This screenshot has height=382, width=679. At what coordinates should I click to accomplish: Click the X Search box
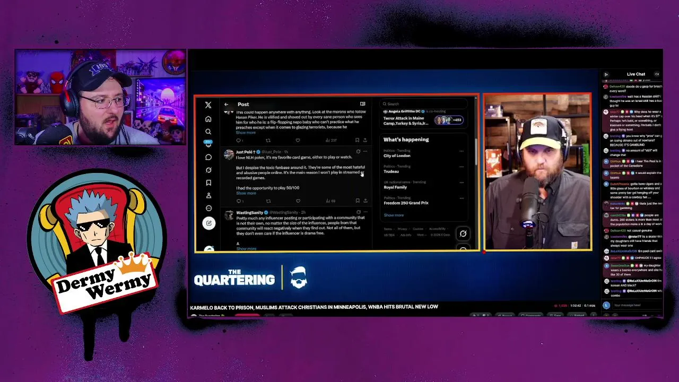pyautogui.click(x=423, y=104)
